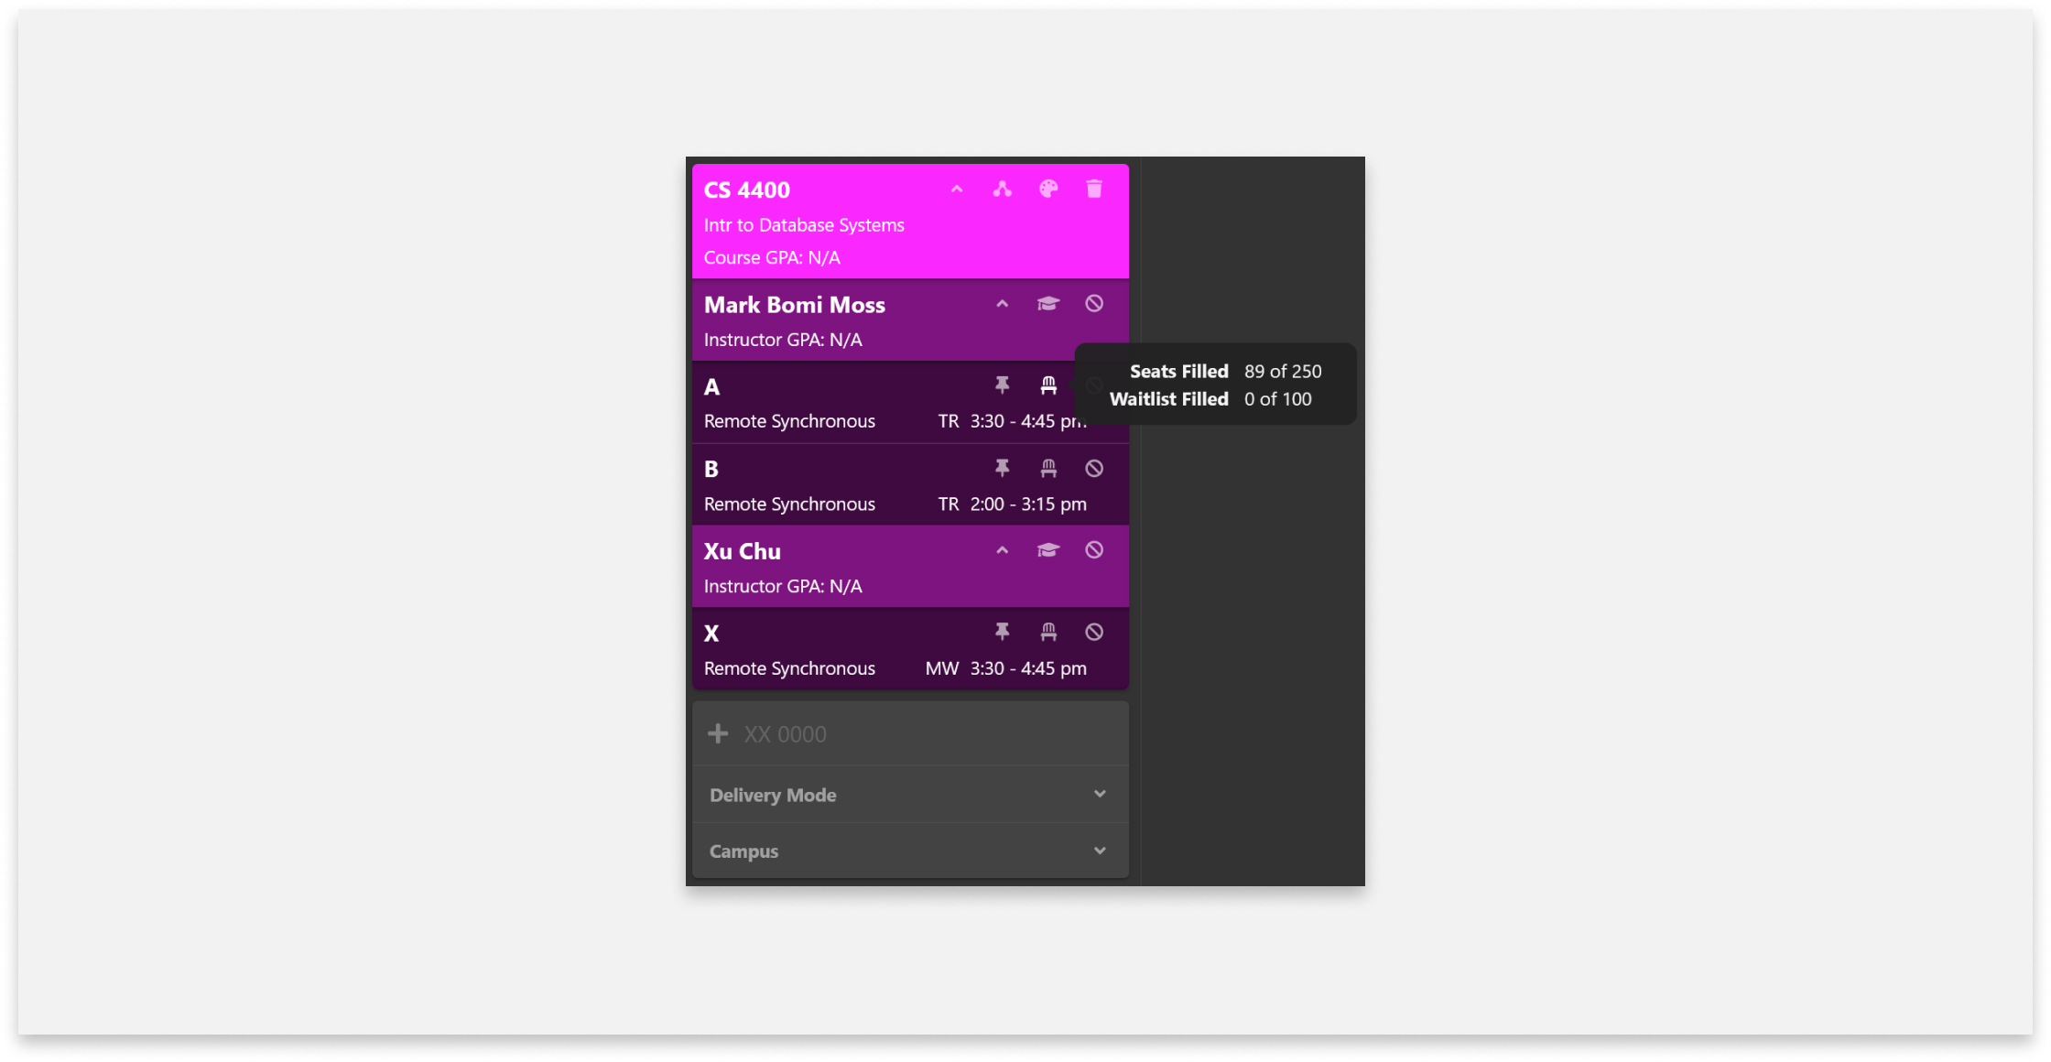Select the CS 4400 course title
The width and height of the screenshot is (2051, 1062).
pos(747,190)
